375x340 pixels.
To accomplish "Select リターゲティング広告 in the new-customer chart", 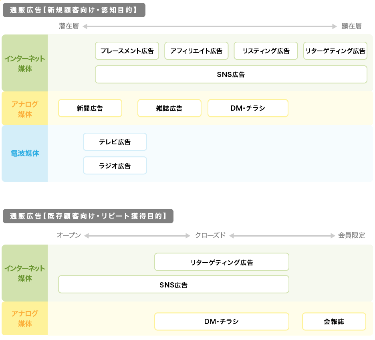I will (335, 51).
